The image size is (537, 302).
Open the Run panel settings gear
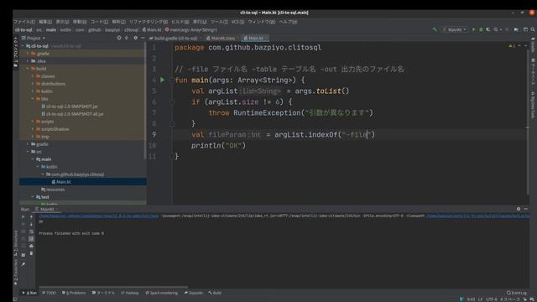(x=519, y=209)
